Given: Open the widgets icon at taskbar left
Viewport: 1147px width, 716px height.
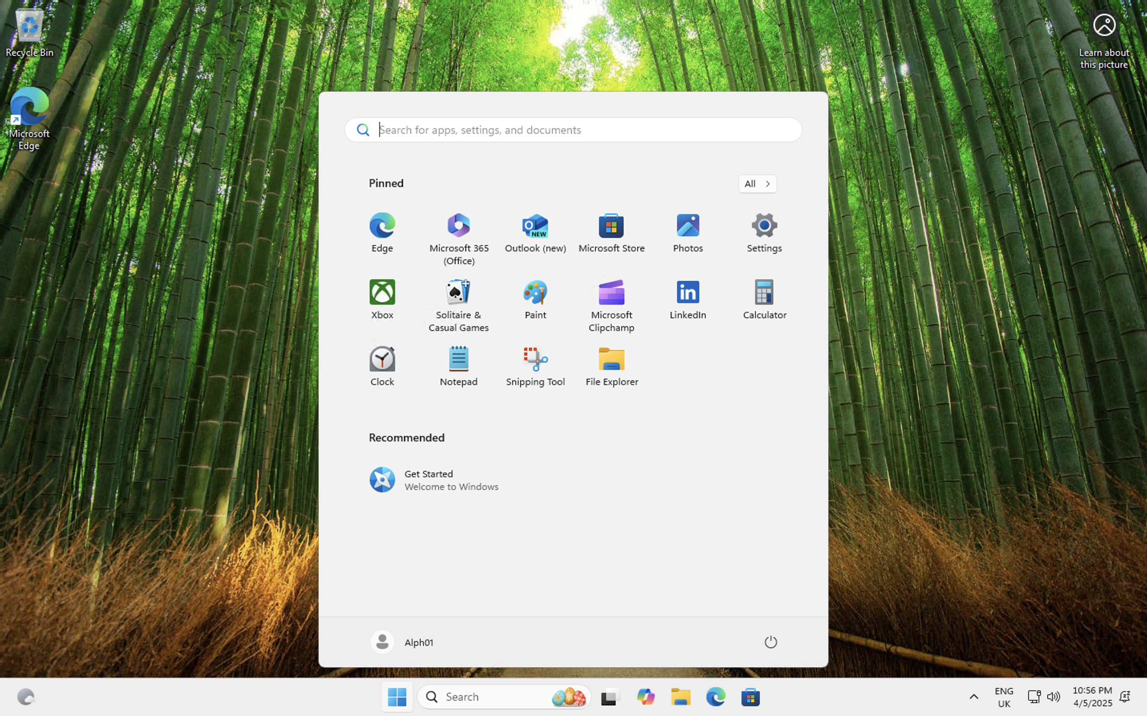Looking at the screenshot, I should click(x=25, y=697).
